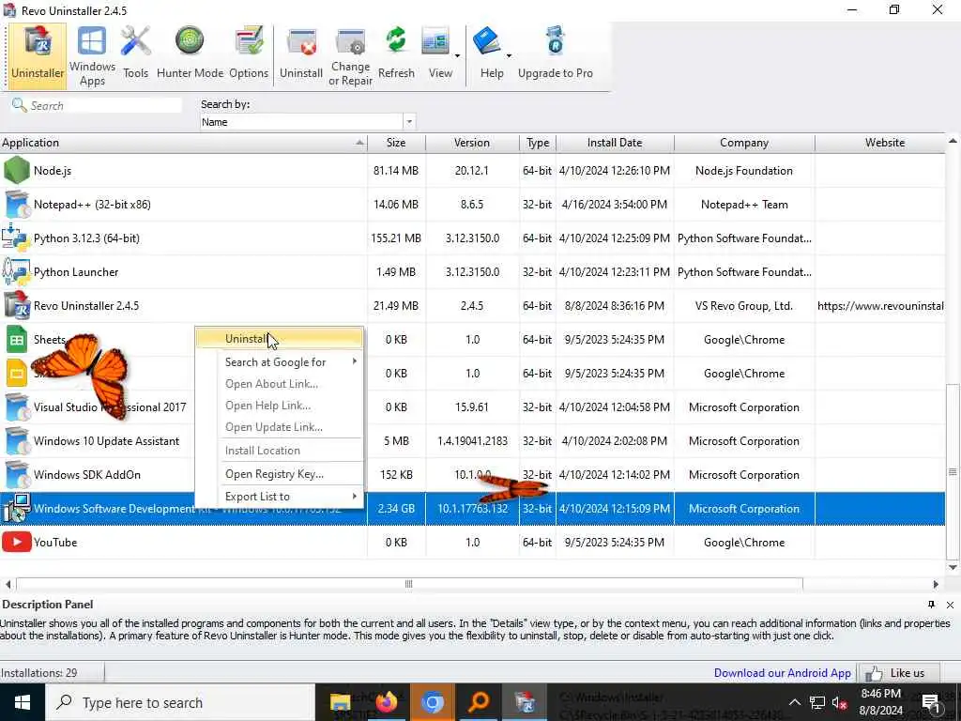The width and height of the screenshot is (961, 721).
Task: Click the scroll right arrow
Action: click(936, 584)
